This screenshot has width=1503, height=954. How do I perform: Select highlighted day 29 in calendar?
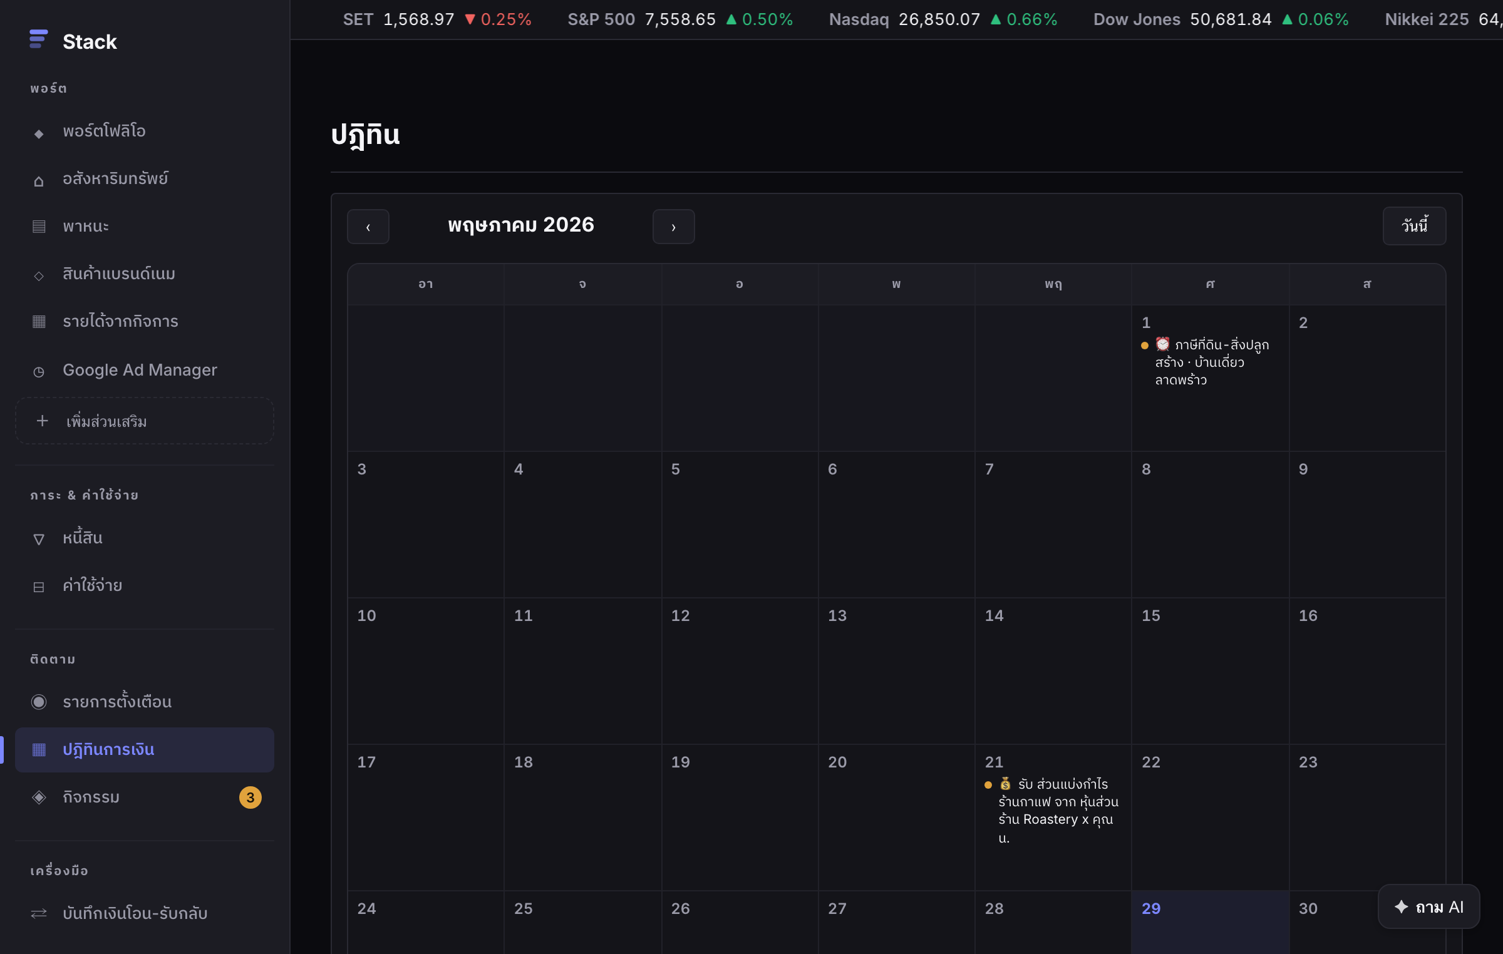(x=1210, y=922)
